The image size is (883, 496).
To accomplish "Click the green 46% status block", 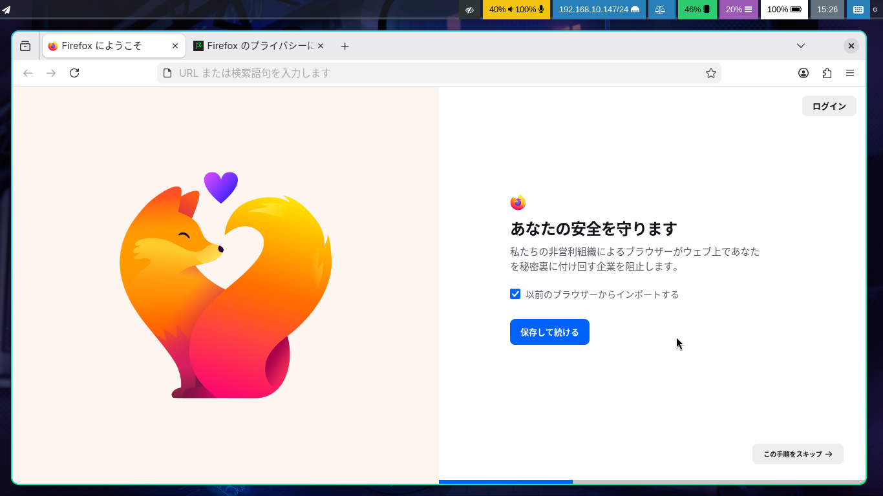I will pos(697,10).
